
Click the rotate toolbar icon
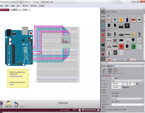[16, 104]
